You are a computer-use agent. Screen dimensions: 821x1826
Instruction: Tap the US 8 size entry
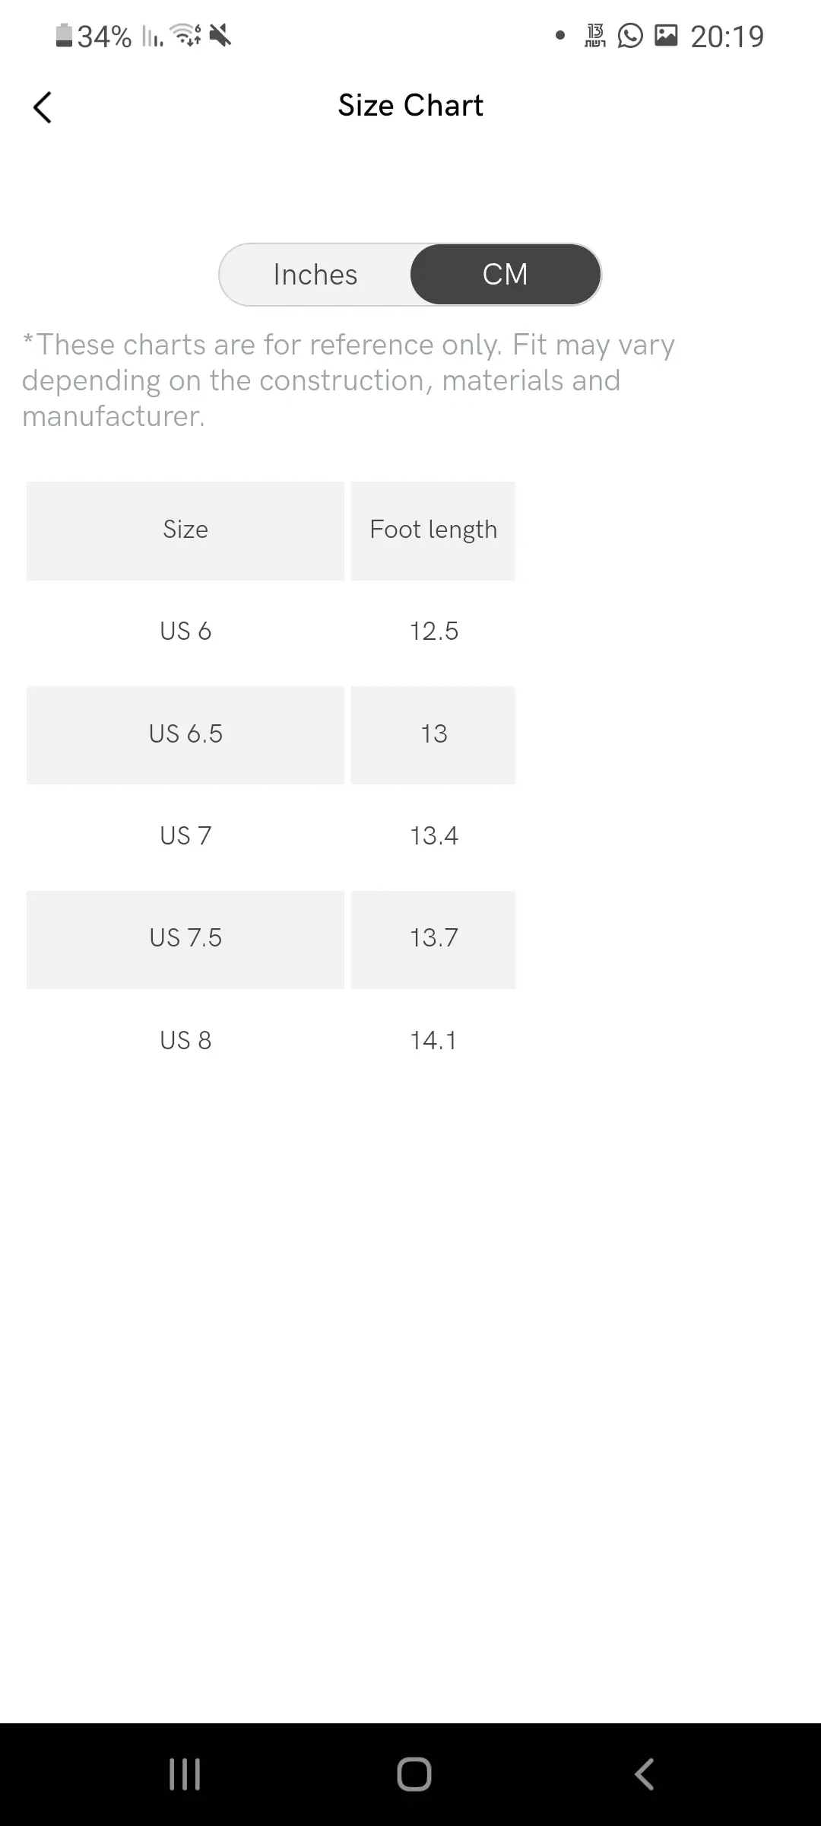click(x=185, y=1040)
